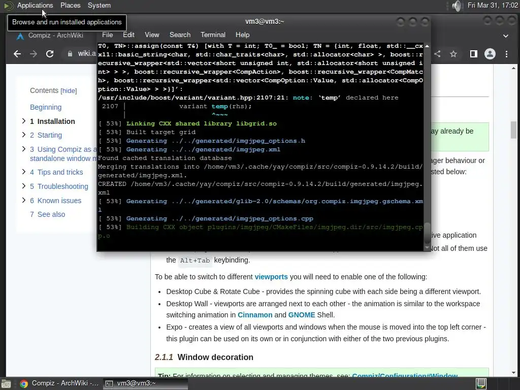Expand Using Compiz as standalone section
Viewport: 520px width, 390px height.
point(23,149)
